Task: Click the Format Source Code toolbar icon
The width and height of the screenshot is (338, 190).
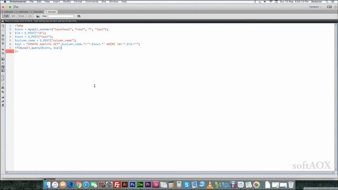Action: click(x=3, y=105)
